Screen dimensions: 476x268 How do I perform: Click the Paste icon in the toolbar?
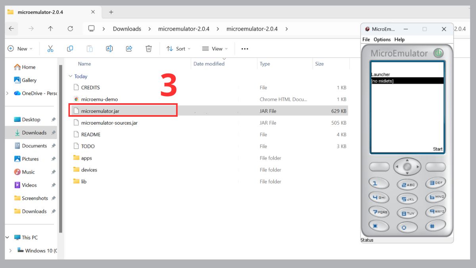(89, 48)
